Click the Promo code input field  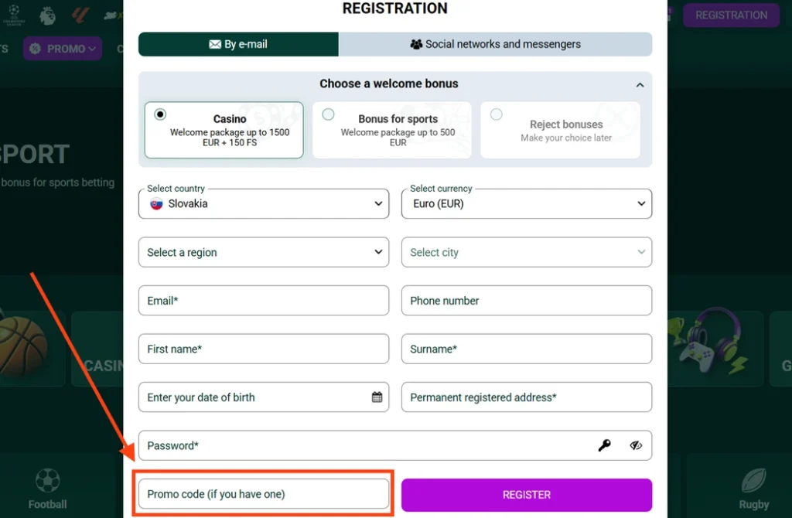[x=264, y=494]
